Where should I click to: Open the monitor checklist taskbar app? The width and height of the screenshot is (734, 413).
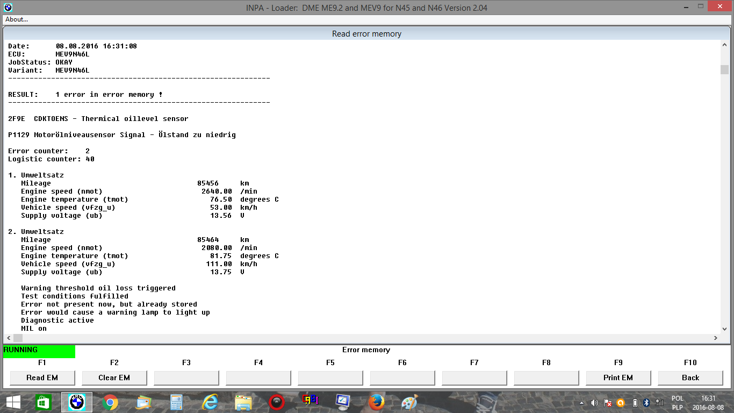tap(343, 402)
